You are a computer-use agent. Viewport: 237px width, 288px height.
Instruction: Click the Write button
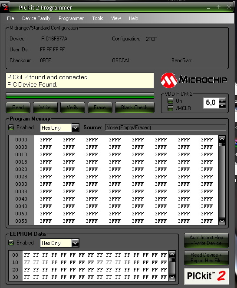(45, 107)
